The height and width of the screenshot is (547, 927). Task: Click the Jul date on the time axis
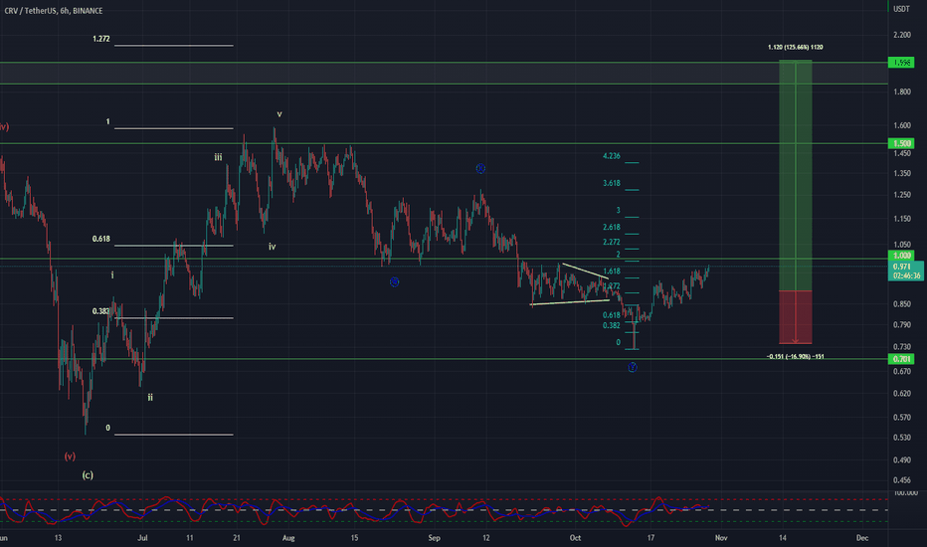tap(142, 537)
